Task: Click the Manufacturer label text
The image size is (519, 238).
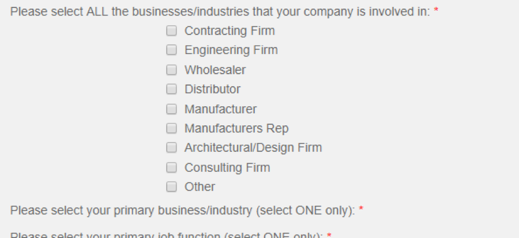Action: [x=220, y=109]
